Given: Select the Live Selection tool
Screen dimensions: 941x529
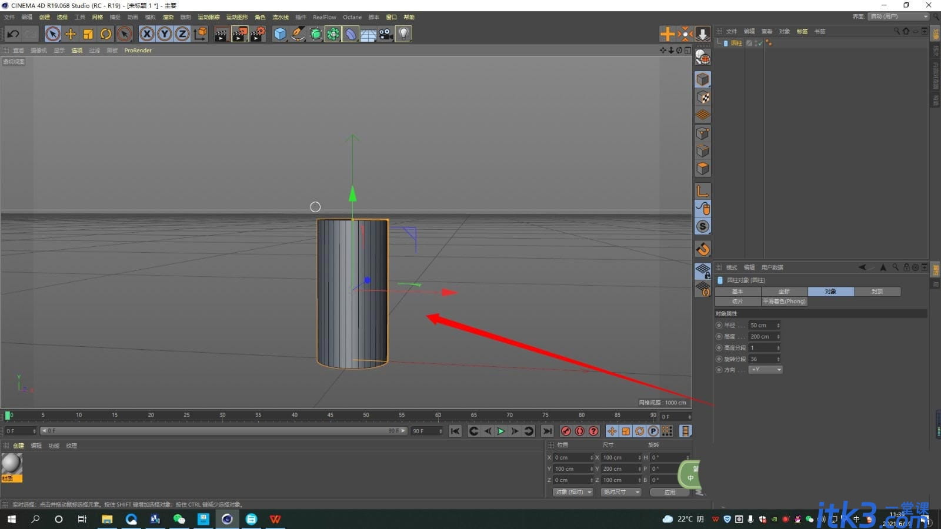Looking at the screenshot, I should point(53,34).
